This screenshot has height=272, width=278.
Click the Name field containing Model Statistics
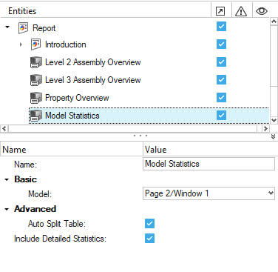tap(208, 164)
